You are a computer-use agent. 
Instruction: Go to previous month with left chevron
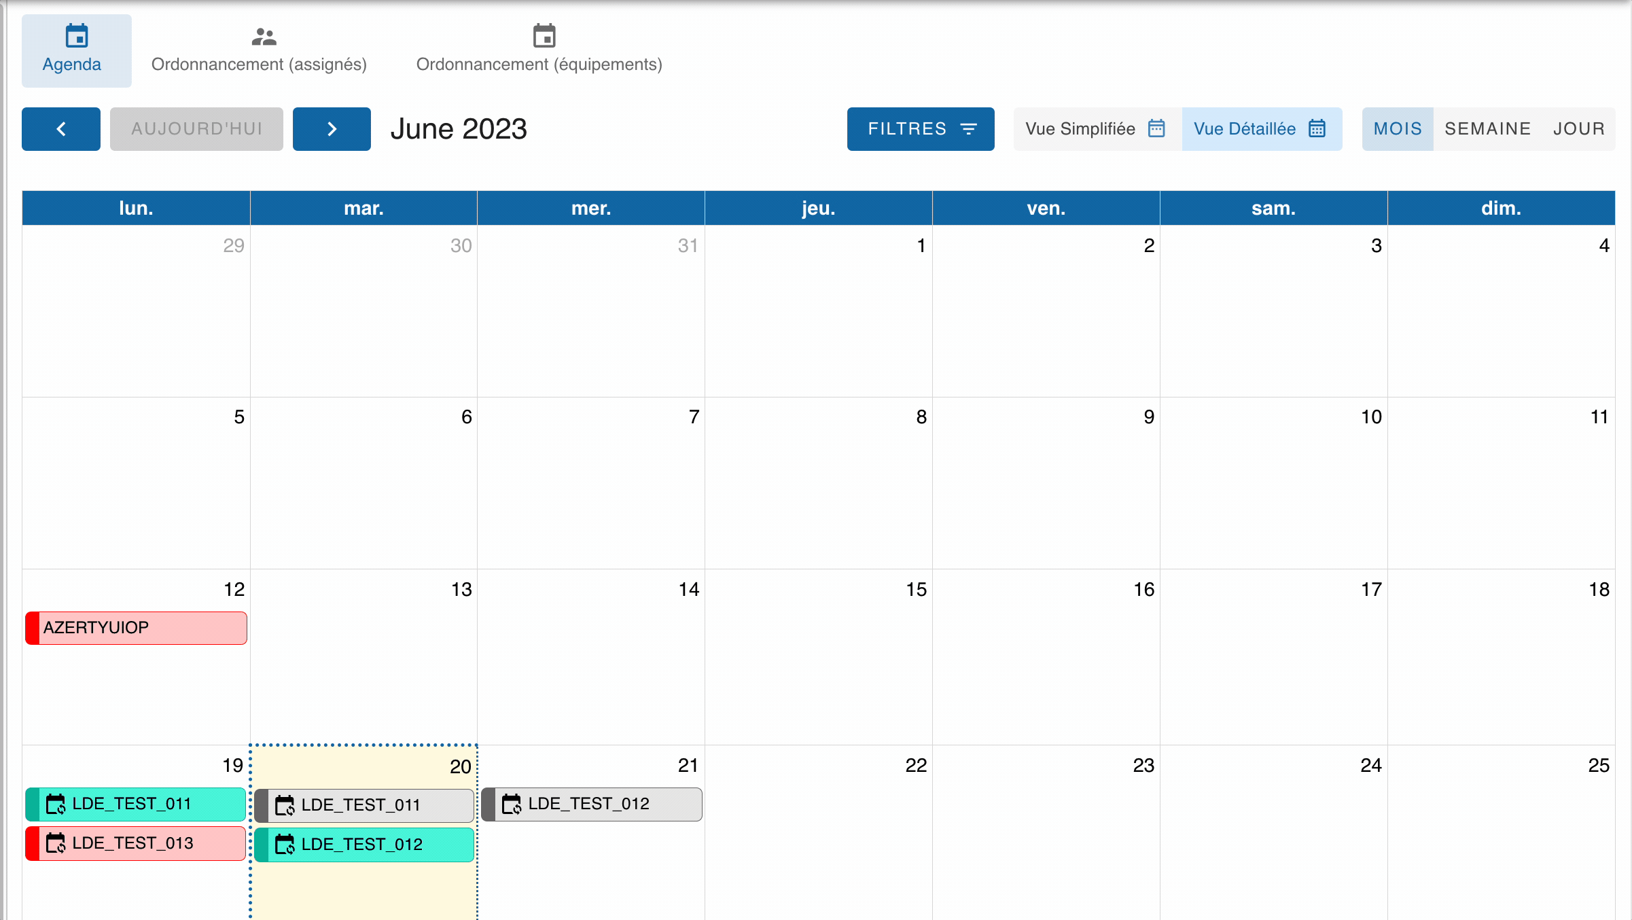(61, 129)
